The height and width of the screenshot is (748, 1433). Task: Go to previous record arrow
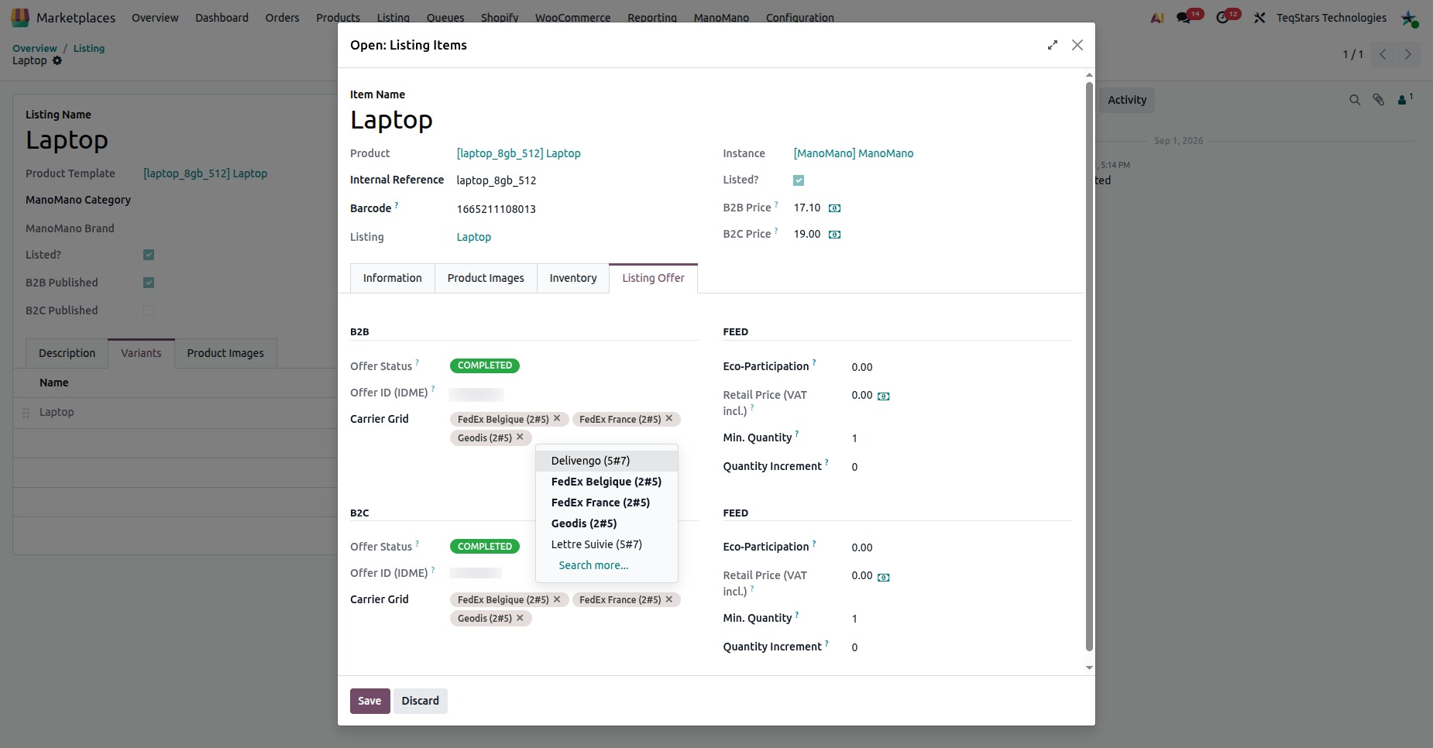point(1383,54)
